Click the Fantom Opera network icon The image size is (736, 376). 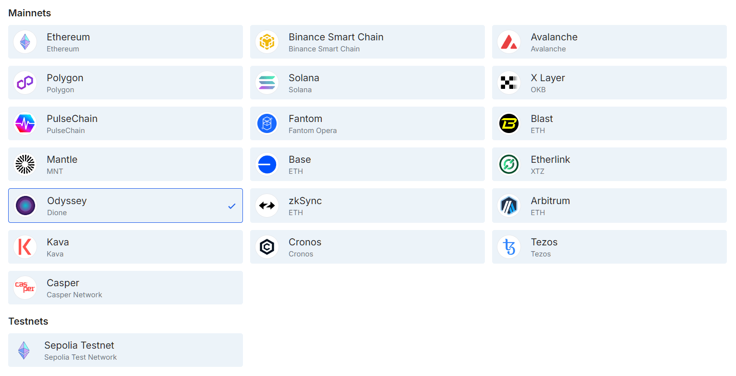click(x=267, y=123)
